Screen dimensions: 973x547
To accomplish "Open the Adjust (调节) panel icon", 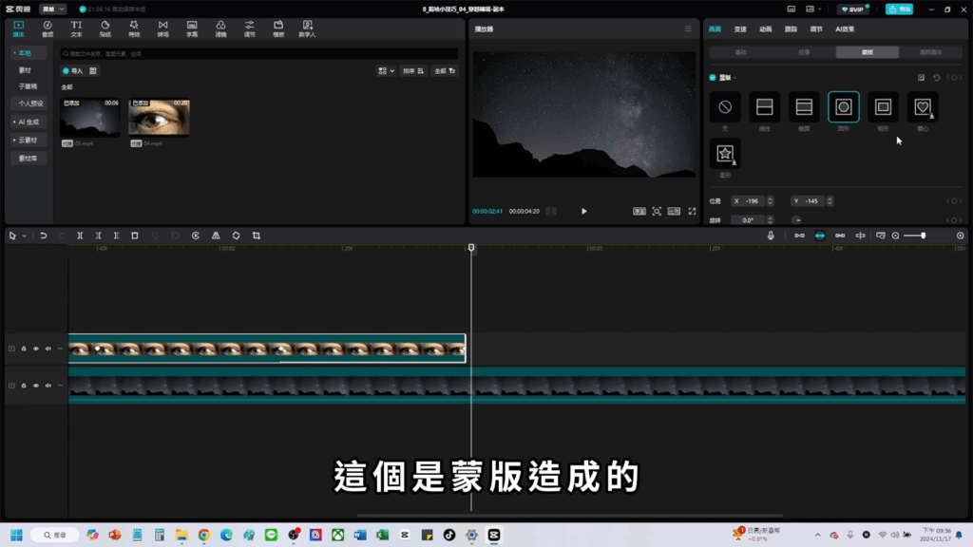I will tap(250, 28).
